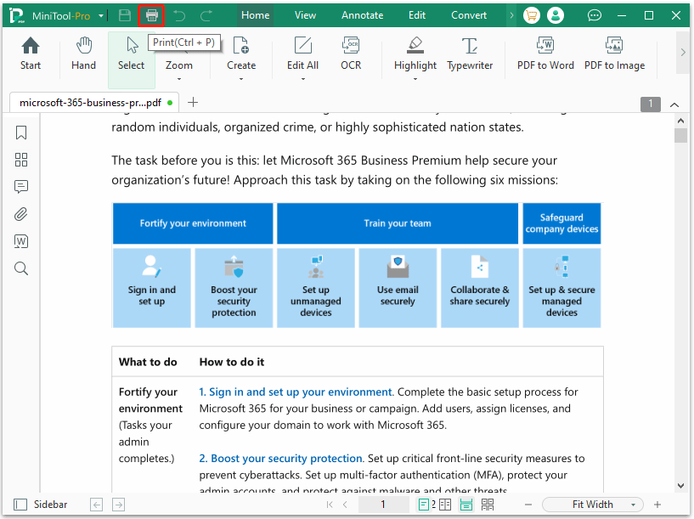The image size is (694, 519).
Task: Click the Edit All icon
Action: click(302, 46)
